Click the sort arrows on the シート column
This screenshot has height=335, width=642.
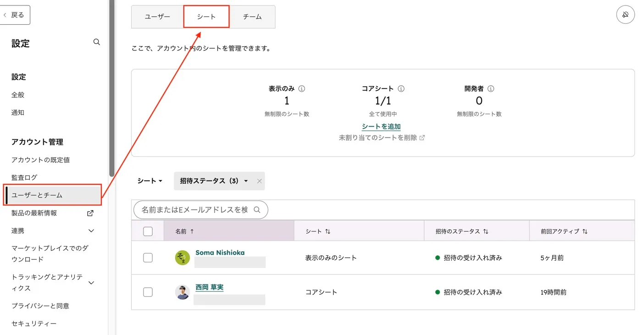click(328, 231)
